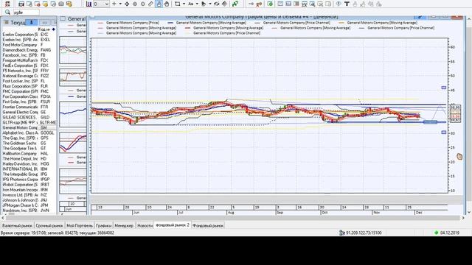Select General Electric row GE
This screenshot has height=265, width=472.
pos(29,112)
